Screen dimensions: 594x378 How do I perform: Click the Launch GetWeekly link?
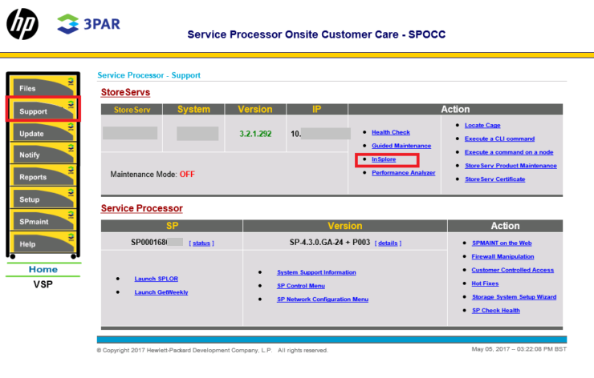point(161,292)
